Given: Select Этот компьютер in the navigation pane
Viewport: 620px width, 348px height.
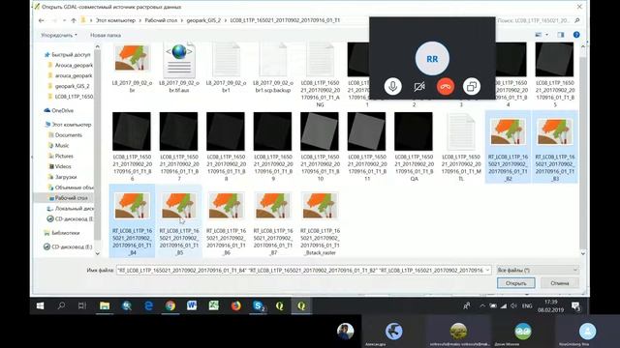Looking at the screenshot, I should coord(68,125).
